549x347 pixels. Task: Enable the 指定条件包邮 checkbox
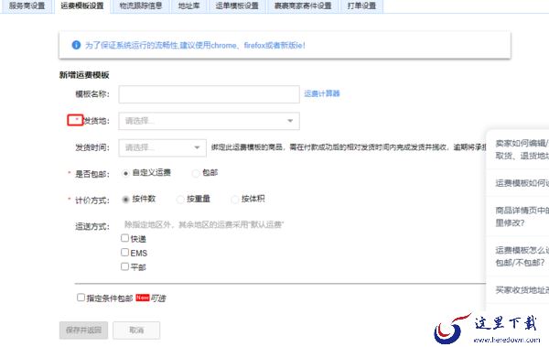click(81, 298)
